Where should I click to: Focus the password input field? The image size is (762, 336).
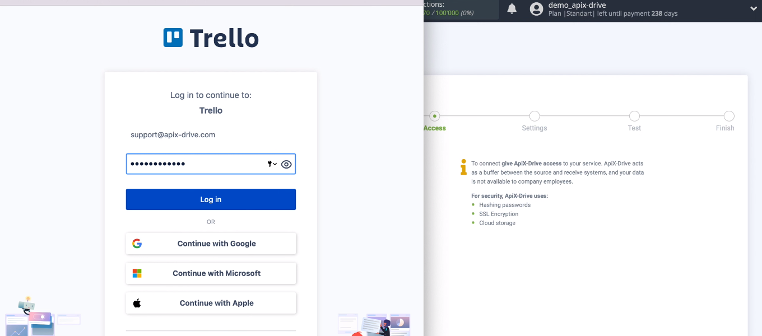pos(211,164)
